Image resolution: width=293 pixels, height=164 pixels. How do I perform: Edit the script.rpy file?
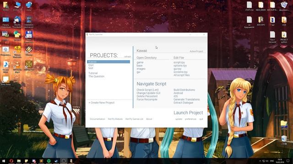point(179,62)
